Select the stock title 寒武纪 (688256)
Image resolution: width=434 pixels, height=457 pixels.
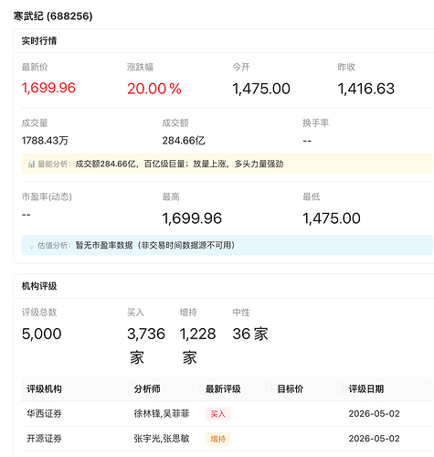click(x=53, y=16)
